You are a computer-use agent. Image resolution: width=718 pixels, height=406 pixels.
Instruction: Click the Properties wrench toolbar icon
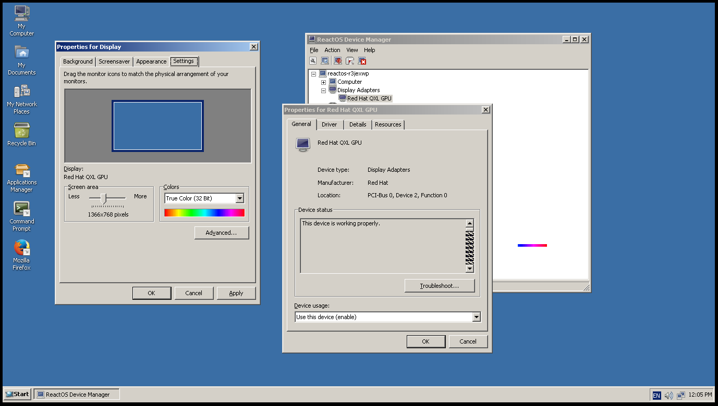coord(313,61)
